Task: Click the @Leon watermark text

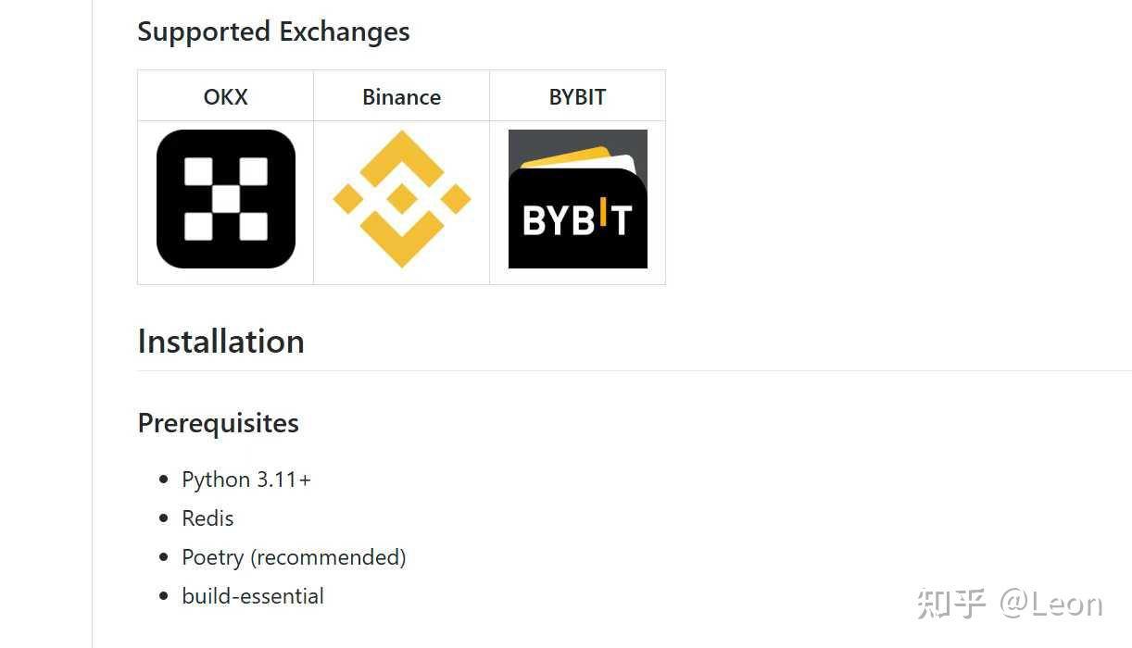Action: click(x=1051, y=604)
